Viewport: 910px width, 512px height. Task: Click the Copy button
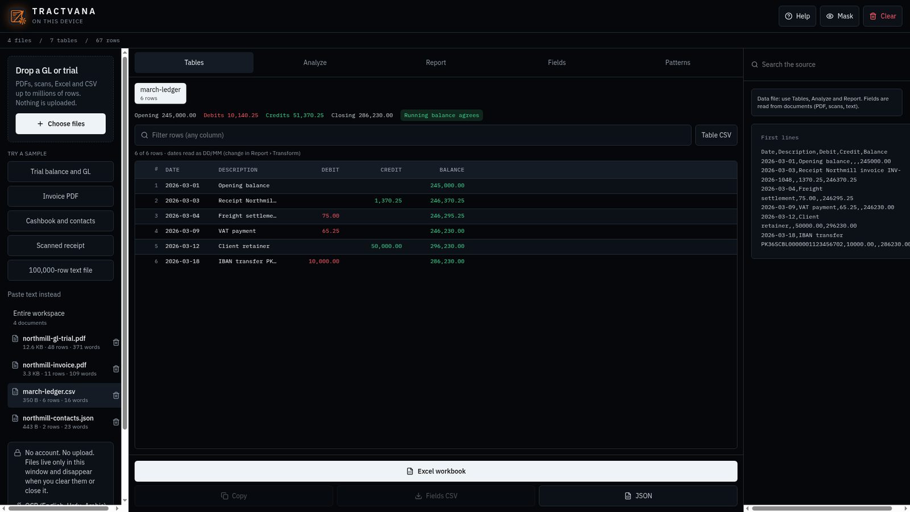click(234, 496)
